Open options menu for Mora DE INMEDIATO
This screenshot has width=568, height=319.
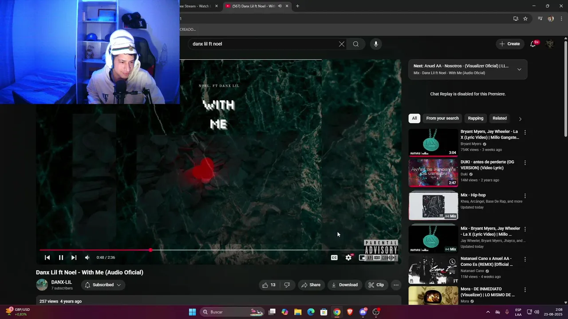[525, 290]
